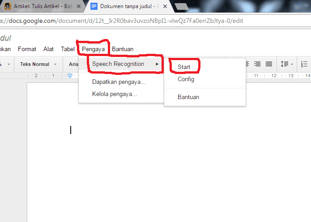Open the Pengaya menu

click(93, 49)
